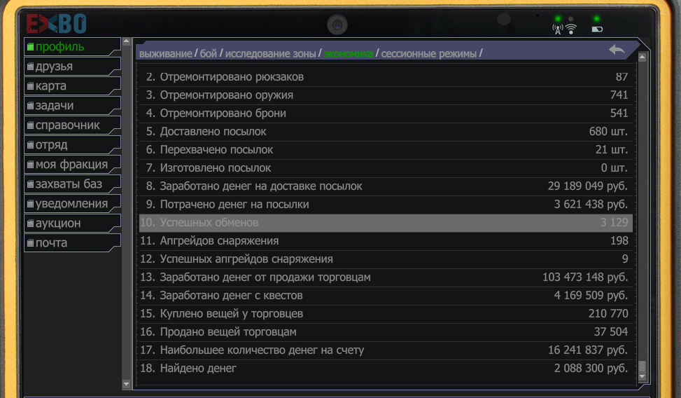Image resolution: width=681 pixels, height=398 pixels.
Task: Select row Доставлено посылок
Action: pos(386,132)
